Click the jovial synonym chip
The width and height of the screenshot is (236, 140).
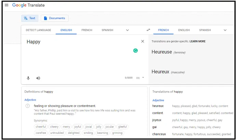[x=89, y=127]
